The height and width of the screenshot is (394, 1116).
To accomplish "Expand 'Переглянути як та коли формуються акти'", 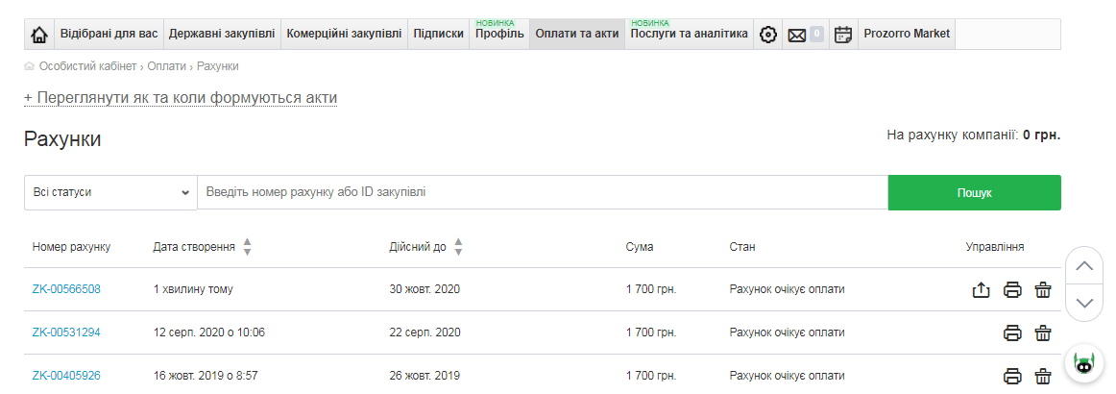I will [181, 98].
